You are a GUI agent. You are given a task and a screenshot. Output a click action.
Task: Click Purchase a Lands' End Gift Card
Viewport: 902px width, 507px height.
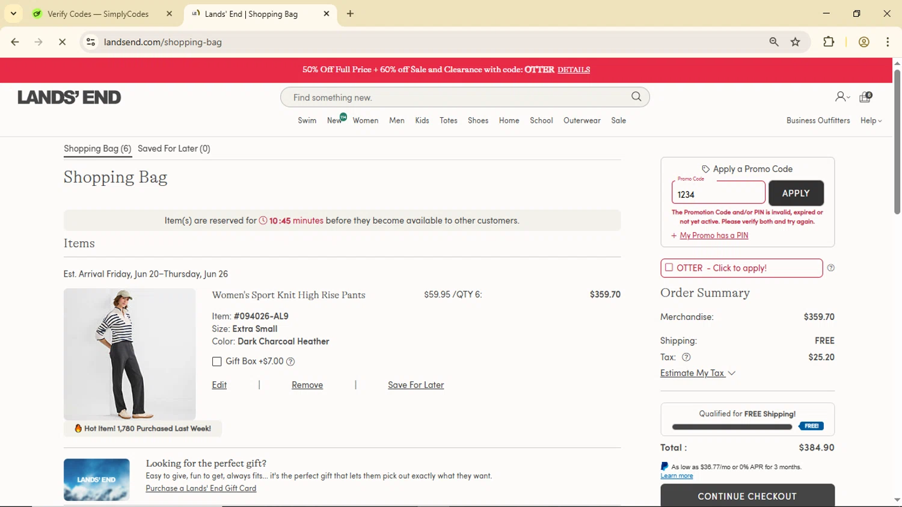pyautogui.click(x=201, y=488)
